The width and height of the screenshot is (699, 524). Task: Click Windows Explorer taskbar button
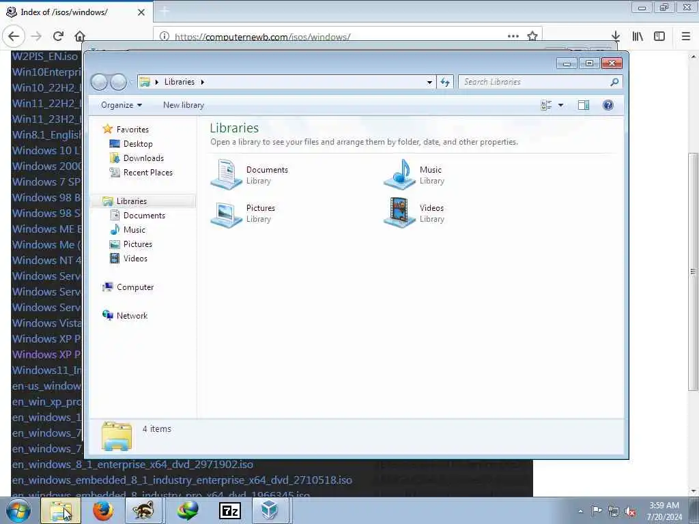pyautogui.click(x=61, y=510)
